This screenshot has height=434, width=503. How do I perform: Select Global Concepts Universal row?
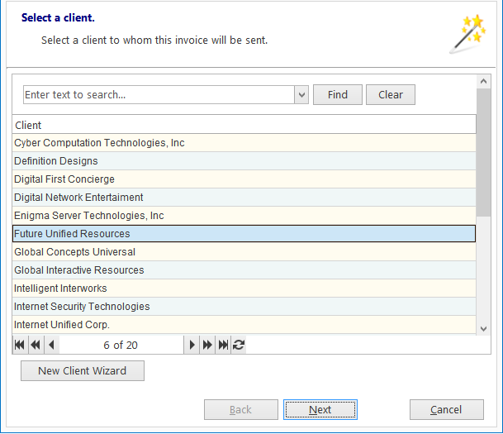pos(244,252)
